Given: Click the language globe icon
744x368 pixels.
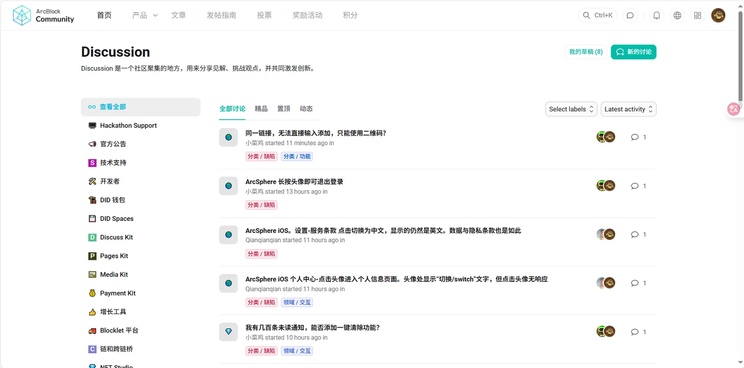Looking at the screenshot, I should (x=678, y=15).
